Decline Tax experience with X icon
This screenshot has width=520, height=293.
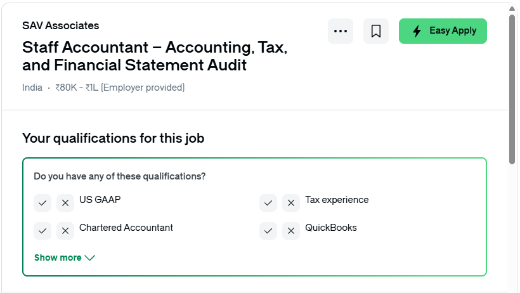coord(291,203)
